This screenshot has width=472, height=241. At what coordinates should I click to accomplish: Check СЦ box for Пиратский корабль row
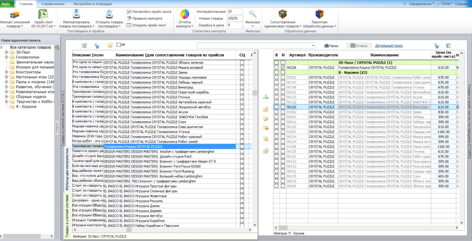[242, 92]
